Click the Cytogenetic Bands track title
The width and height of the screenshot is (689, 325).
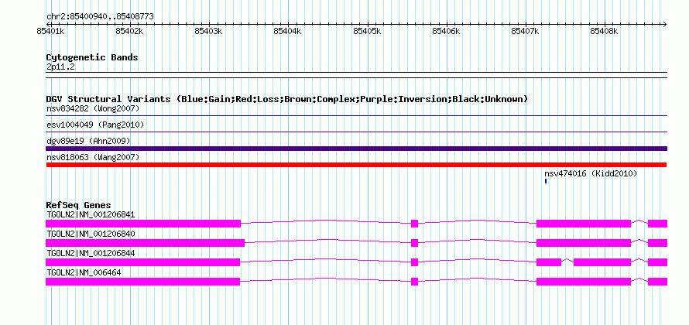pyautogui.click(x=92, y=57)
